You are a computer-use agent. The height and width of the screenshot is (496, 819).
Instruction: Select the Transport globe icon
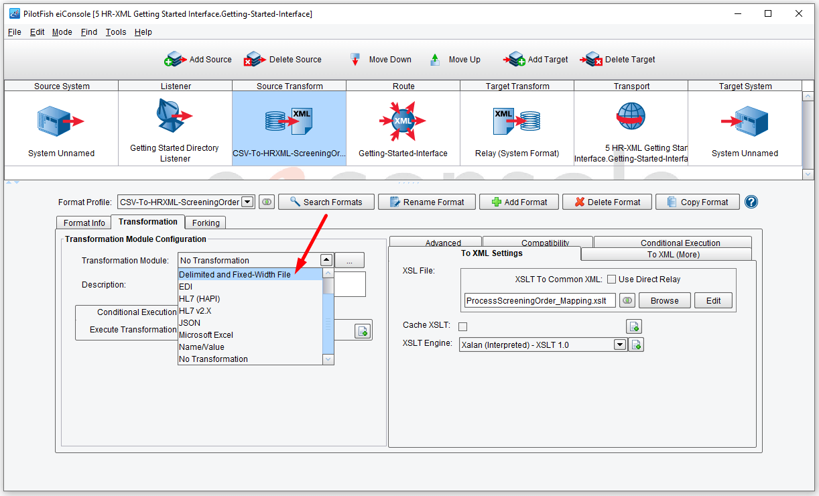pyautogui.click(x=631, y=117)
